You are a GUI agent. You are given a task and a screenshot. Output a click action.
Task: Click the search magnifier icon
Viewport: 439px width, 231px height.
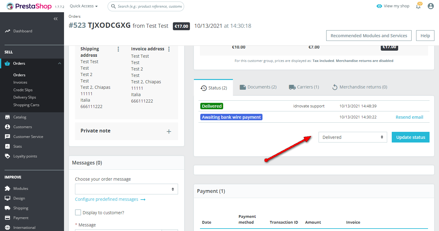(x=113, y=6)
